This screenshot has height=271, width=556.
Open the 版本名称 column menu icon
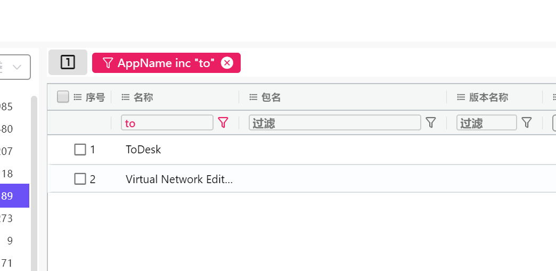461,97
